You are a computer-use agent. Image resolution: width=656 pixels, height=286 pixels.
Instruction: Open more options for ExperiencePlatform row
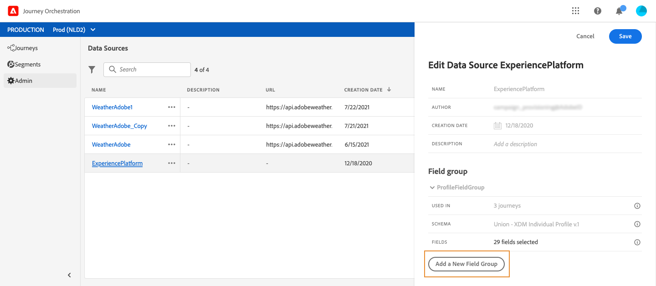click(171, 163)
